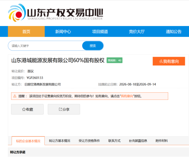Click the 转让方承诺 section heading
189x157 pixels.
coord(18,152)
